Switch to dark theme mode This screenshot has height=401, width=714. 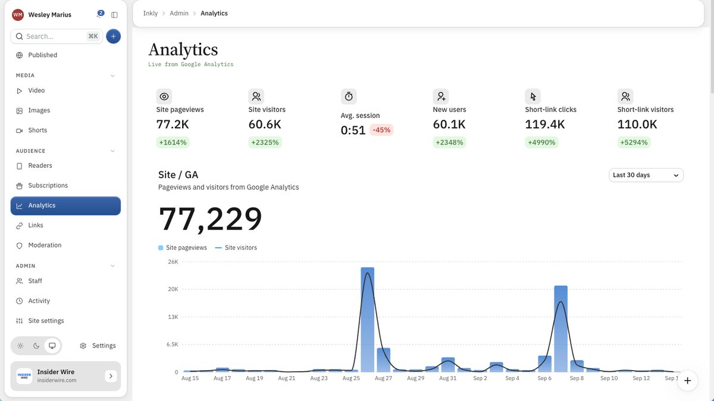click(36, 346)
